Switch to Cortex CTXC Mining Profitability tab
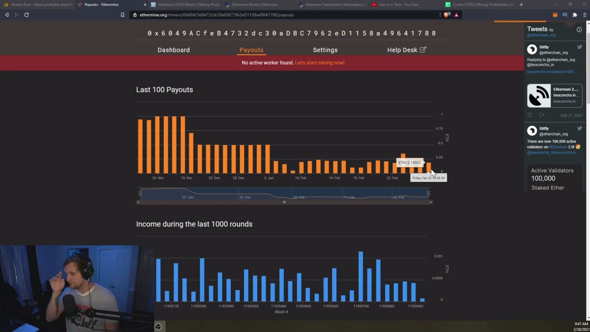The width and height of the screenshot is (590, 332). 479,5
